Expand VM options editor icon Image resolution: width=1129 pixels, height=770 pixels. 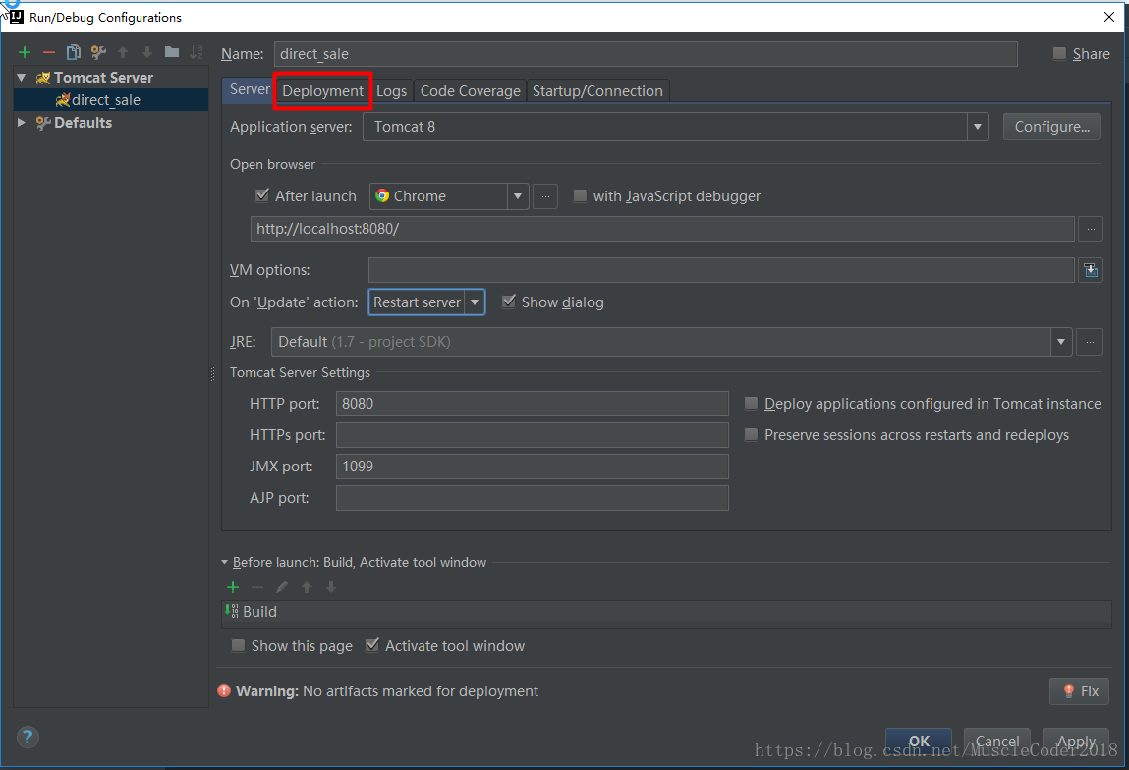[1090, 270]
